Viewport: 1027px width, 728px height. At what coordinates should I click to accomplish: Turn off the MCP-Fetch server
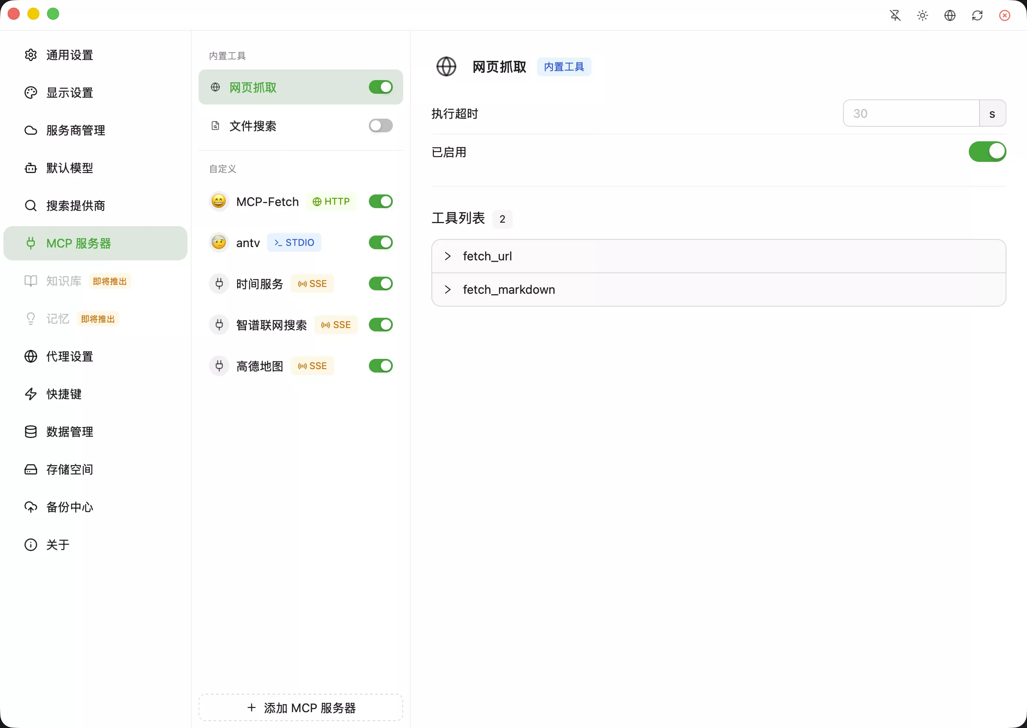380,201
